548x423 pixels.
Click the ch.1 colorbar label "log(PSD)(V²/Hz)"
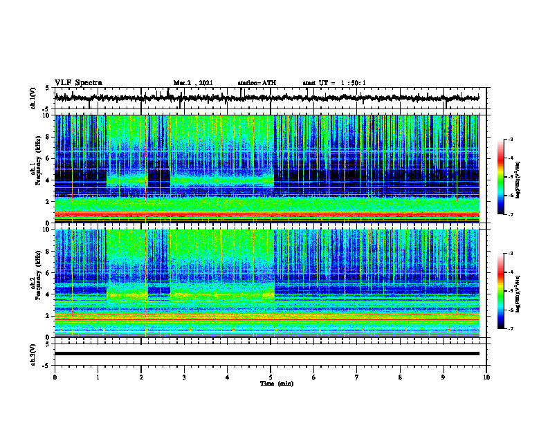tap(518, 180)
